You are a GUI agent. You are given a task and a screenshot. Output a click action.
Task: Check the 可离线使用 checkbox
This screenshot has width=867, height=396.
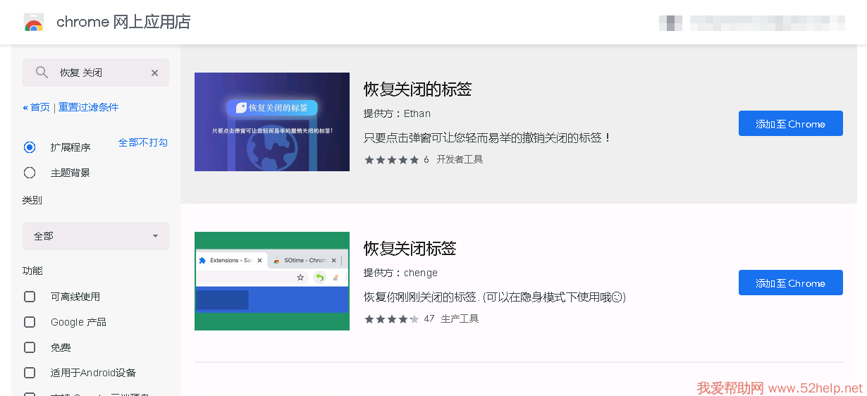coord(30,297)
